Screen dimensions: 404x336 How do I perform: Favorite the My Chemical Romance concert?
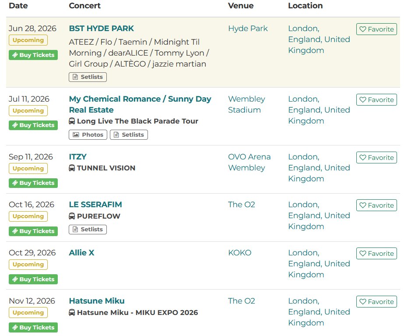(376, 99)
